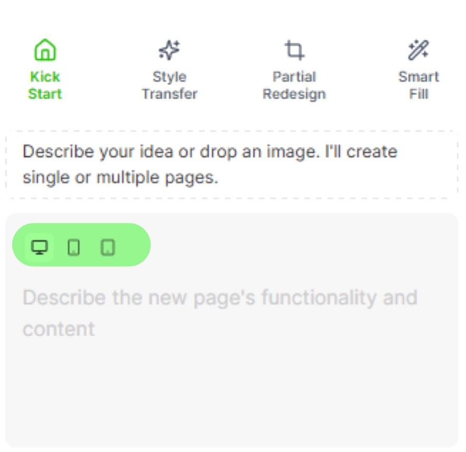466x452 pixels.
Task: Switch to the Smart Fill tab
Action: tap(419, 69)
